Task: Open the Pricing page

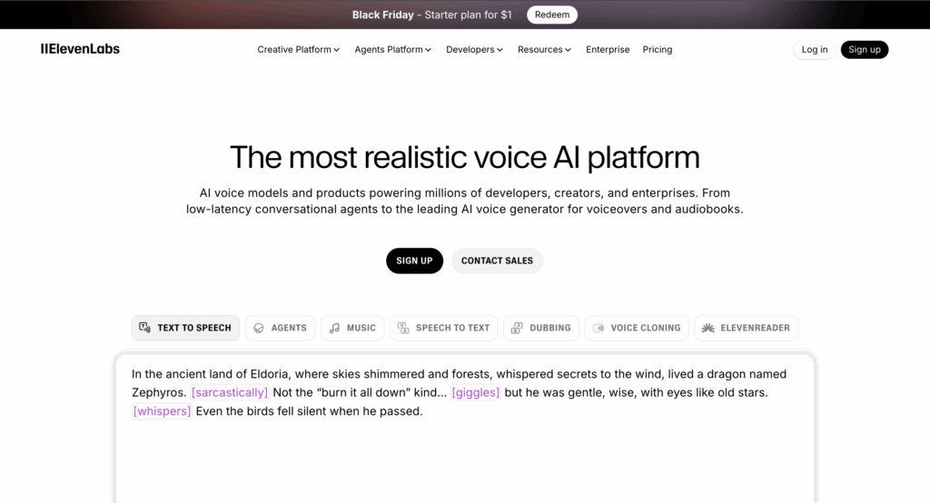Action: [658, 50]
